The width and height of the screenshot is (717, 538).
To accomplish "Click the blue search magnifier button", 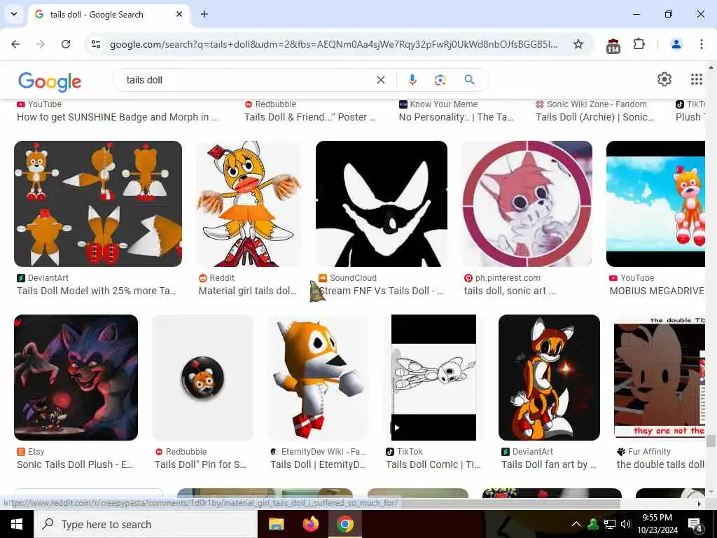I will (469, 80).
